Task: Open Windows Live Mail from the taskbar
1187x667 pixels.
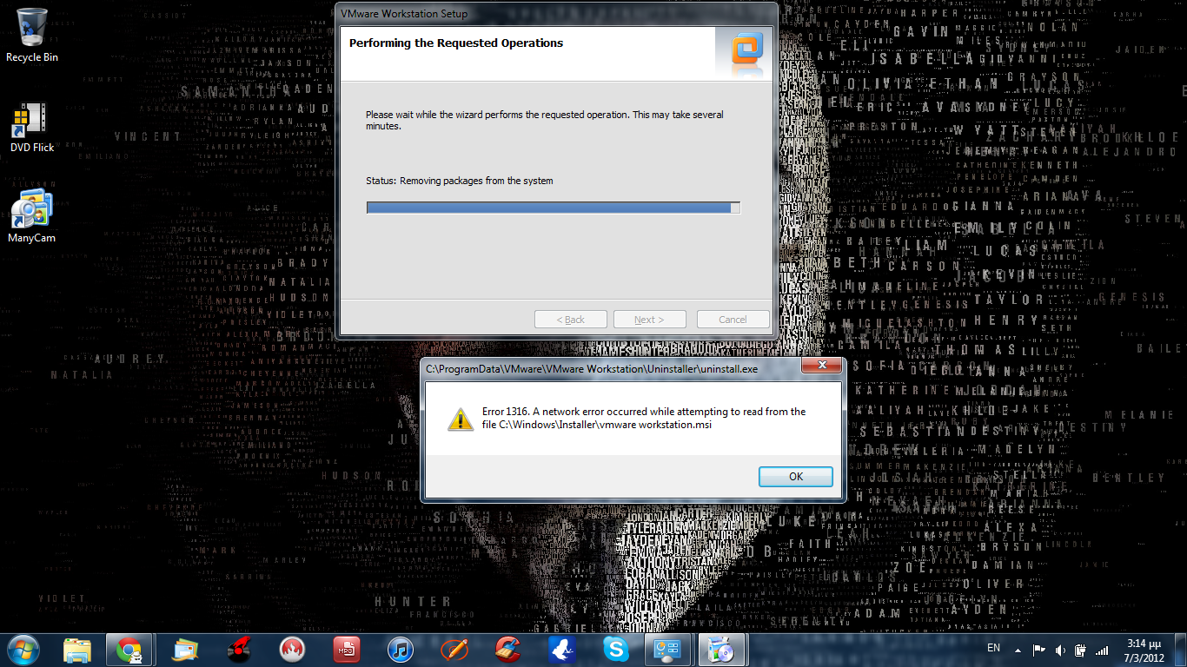Action: point(185,650)
